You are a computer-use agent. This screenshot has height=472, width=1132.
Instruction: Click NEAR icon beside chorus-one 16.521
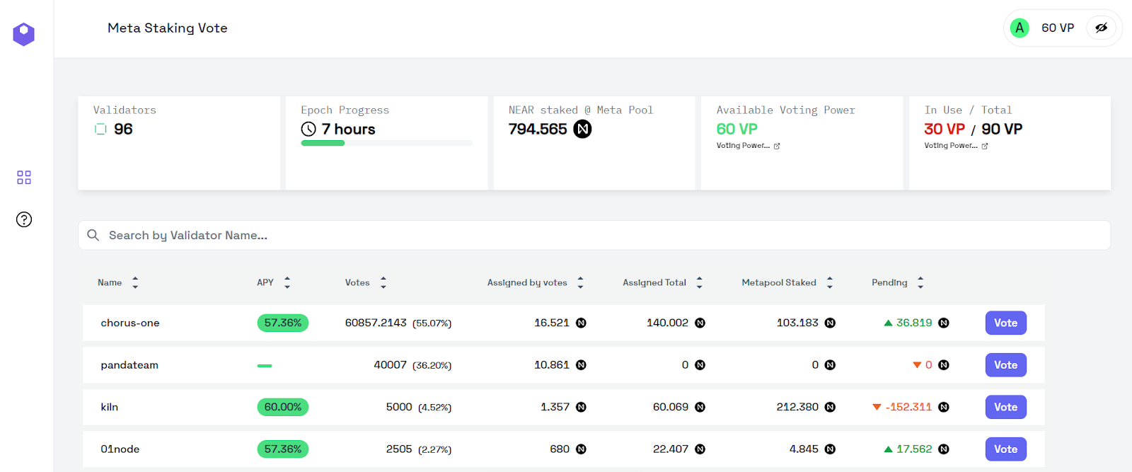tap(581, 323)
